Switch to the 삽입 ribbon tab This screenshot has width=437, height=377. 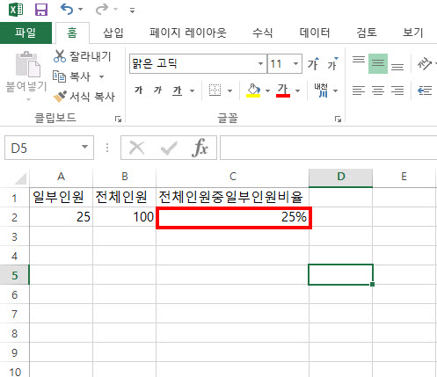click(113, 33)
